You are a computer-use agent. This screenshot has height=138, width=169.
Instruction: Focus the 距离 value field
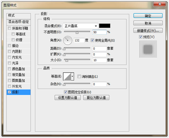(99, 49)
